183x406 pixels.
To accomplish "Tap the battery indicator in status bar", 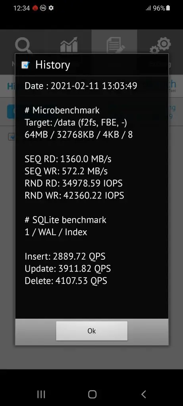I will coord(168,8).
